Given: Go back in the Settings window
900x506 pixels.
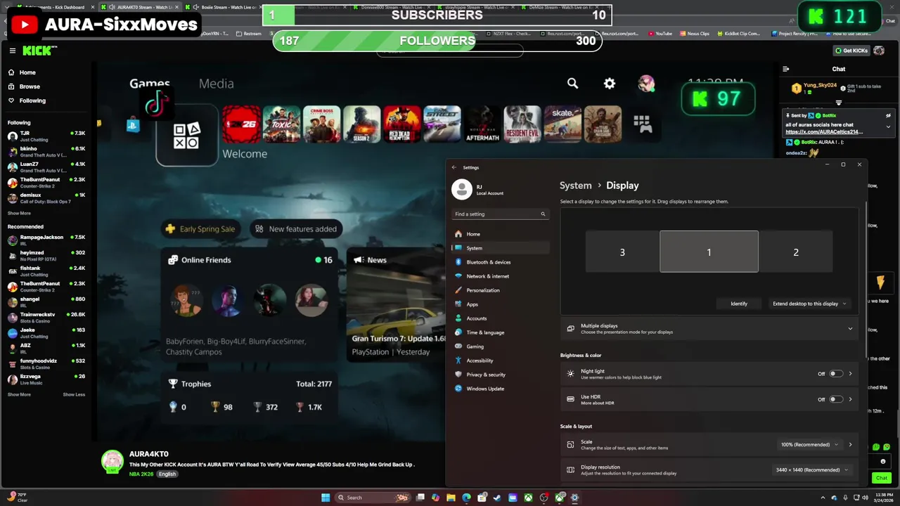Looking at the screenshot, I should 454,167.
